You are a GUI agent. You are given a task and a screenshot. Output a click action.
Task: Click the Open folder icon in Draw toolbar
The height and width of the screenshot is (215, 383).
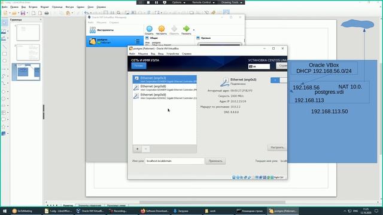click(14, 13)
